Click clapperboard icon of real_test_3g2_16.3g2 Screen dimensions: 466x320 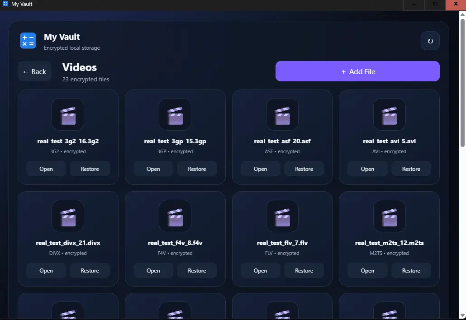click(x=68, y=115)
